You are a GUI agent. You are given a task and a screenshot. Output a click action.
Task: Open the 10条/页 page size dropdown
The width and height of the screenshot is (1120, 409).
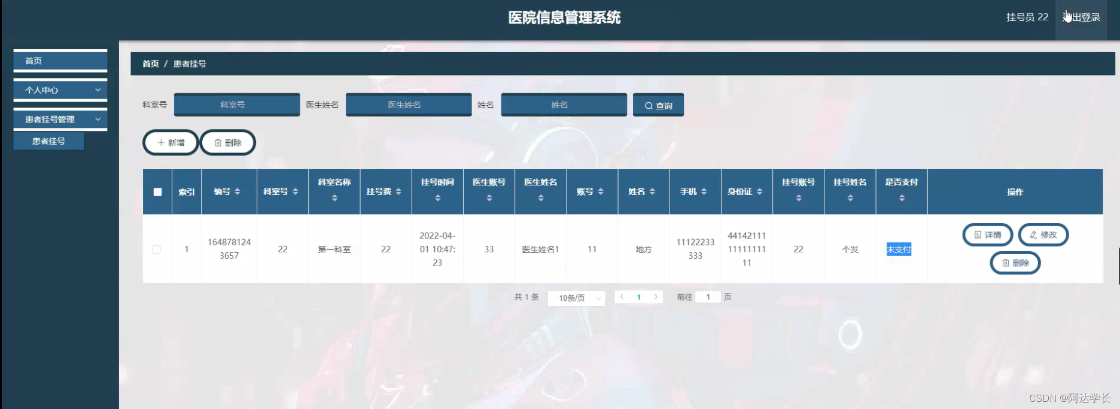tap(577, 298)
